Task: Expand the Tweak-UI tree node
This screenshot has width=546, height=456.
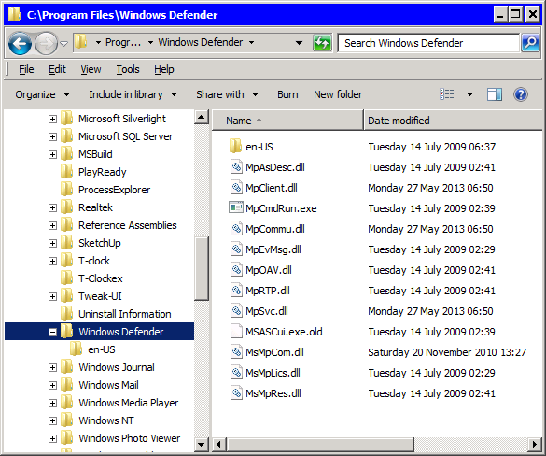Action: pyautogui.click(x=52, y=296)
